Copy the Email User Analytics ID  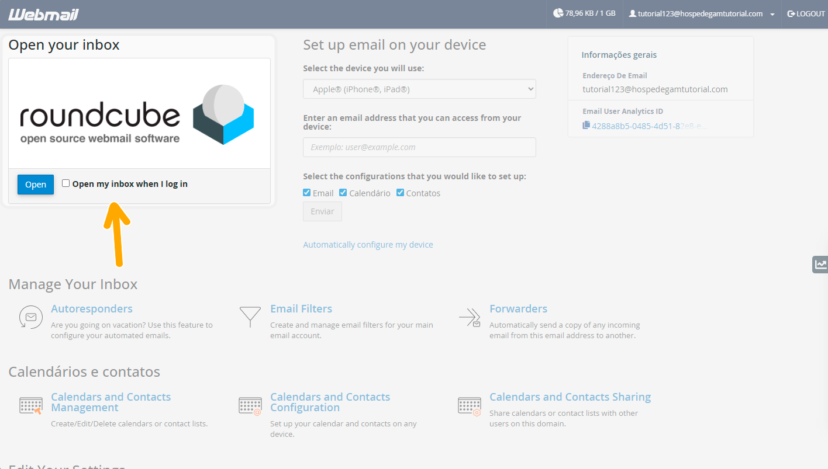tap(586, 126)
